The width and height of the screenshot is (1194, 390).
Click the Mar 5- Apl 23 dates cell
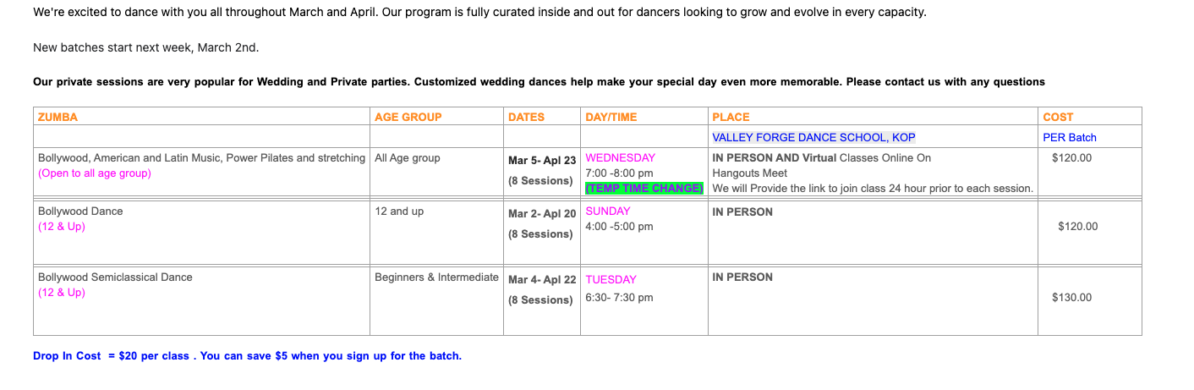click(541, 161)
